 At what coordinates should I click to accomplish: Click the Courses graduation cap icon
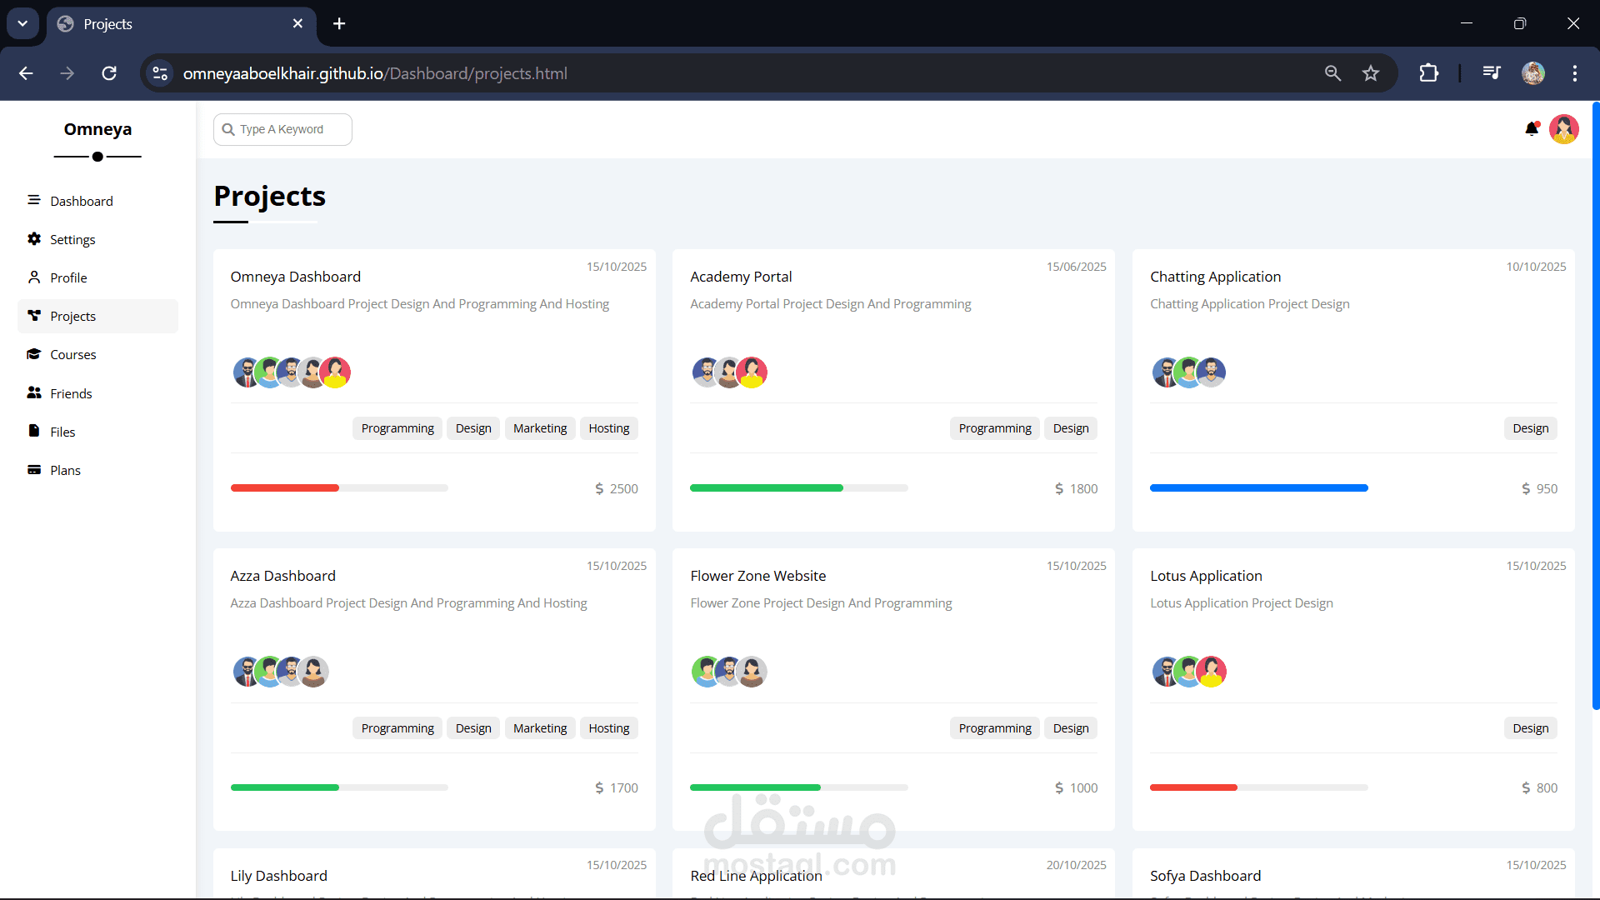click(34, 354)
